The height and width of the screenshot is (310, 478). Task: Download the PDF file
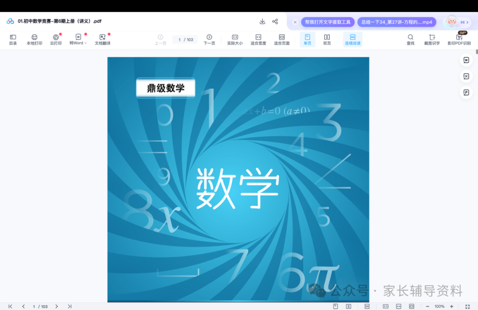262,21
